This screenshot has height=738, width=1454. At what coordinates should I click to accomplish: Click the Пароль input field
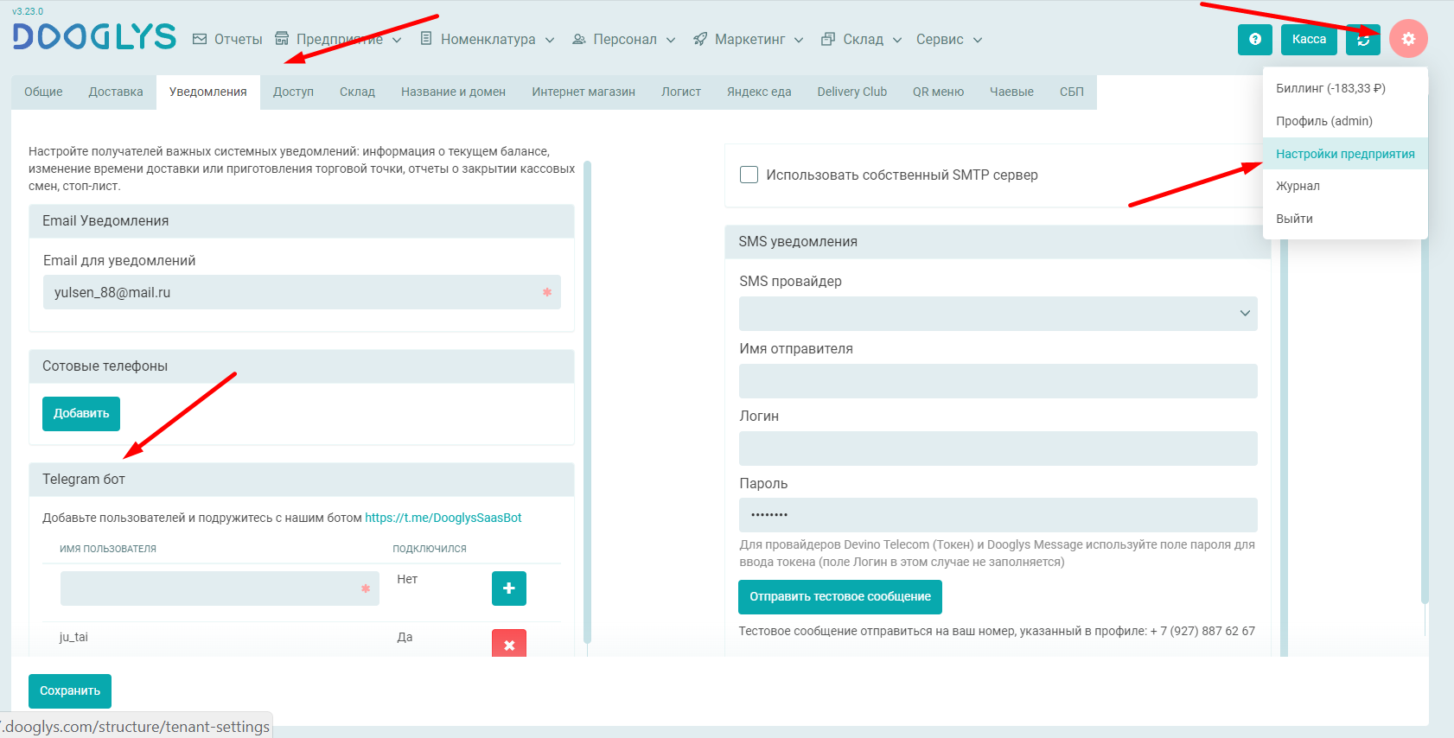pyautogui.click(x=998, y=515)
